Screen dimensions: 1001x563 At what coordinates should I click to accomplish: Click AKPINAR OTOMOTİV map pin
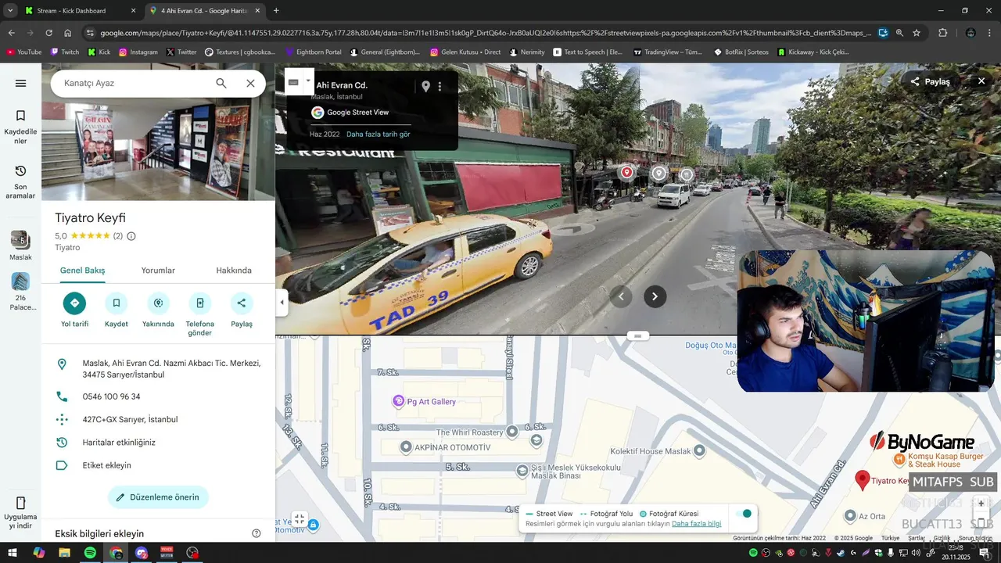coord(406,447)
